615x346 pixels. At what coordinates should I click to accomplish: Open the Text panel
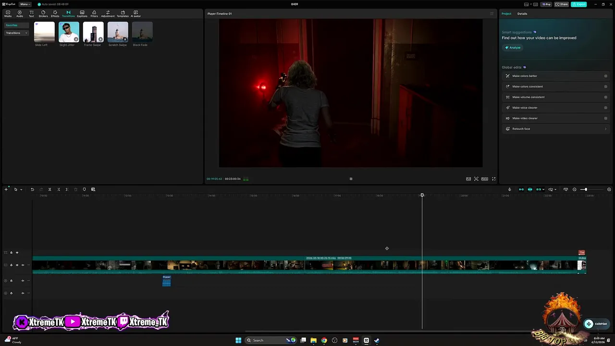coord(31,13)
